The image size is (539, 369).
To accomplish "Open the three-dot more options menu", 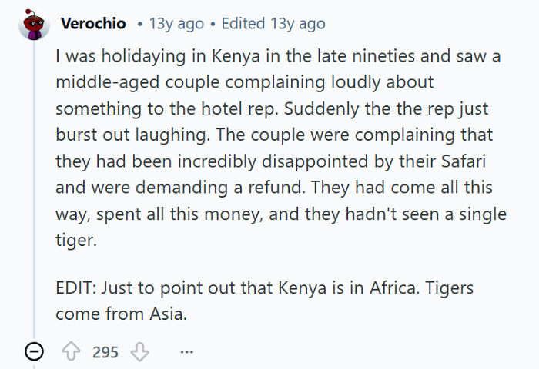I will (x=186, y=352).
